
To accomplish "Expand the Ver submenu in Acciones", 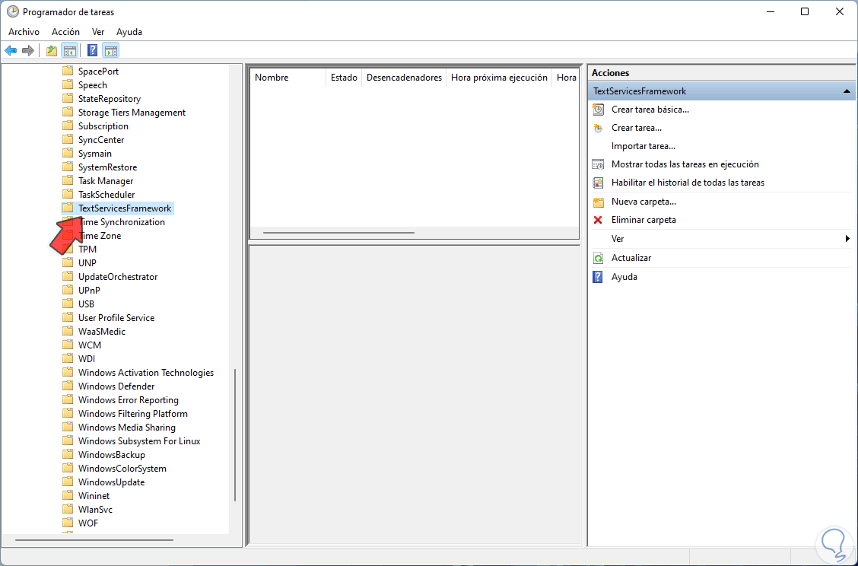I will click(x=847, y=239).
